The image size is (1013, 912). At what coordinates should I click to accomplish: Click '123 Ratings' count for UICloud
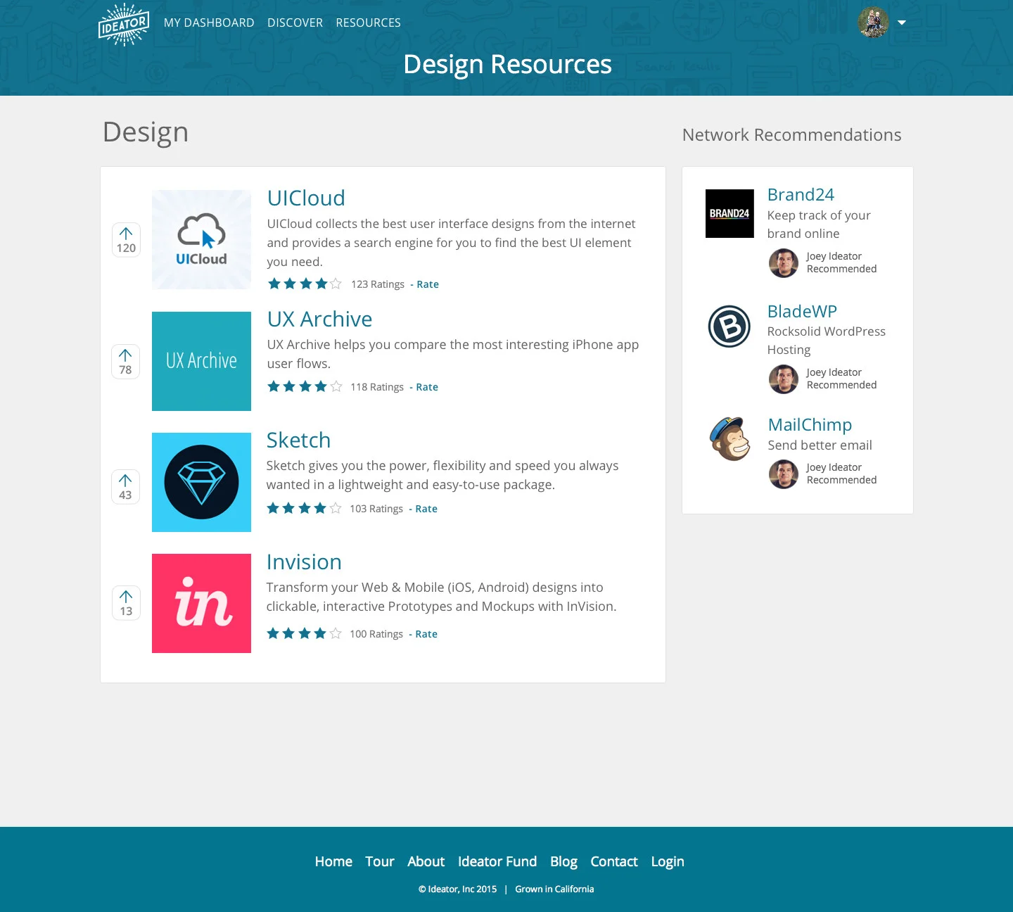click(x=378, y=284)
